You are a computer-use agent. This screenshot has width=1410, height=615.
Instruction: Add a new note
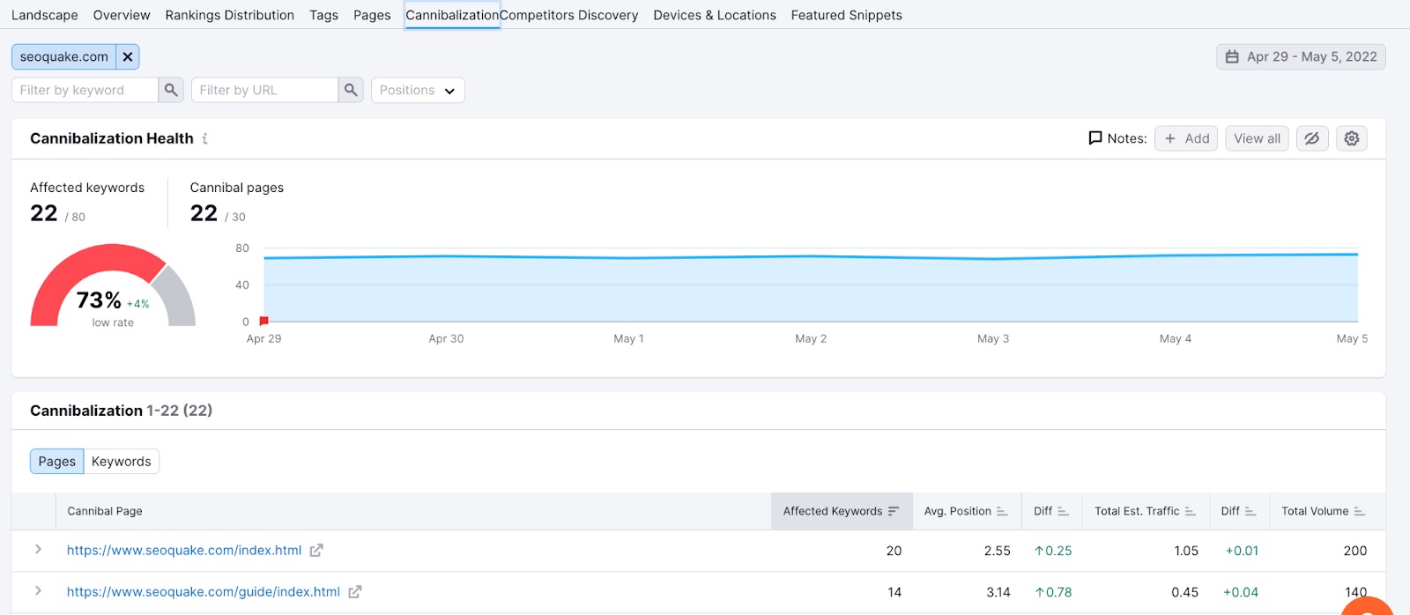click(x=1186, y=138)
